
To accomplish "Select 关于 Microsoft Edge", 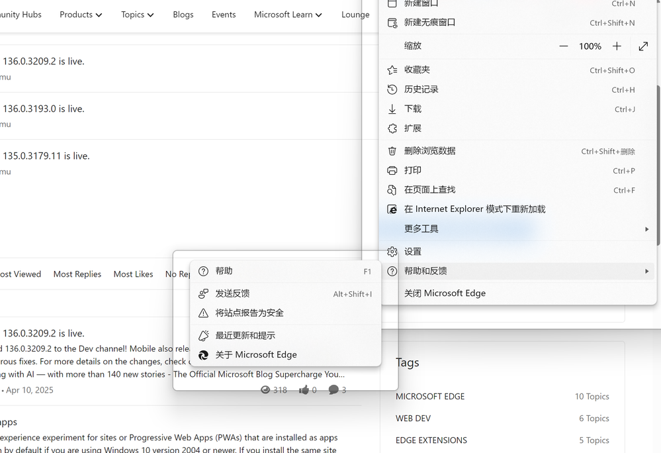I will (x=286, y=355).
